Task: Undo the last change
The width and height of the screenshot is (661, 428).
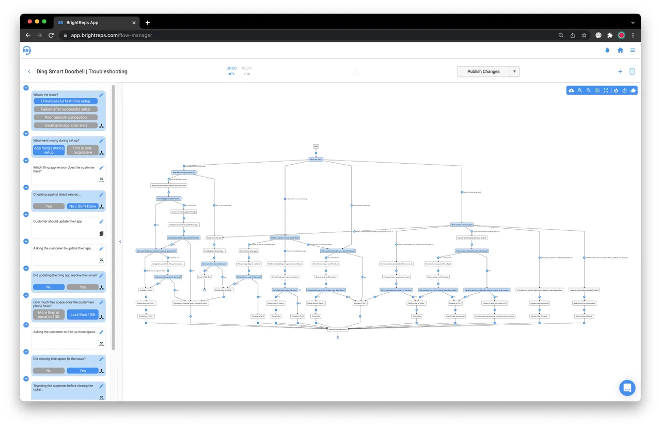Action: (231, 71)
